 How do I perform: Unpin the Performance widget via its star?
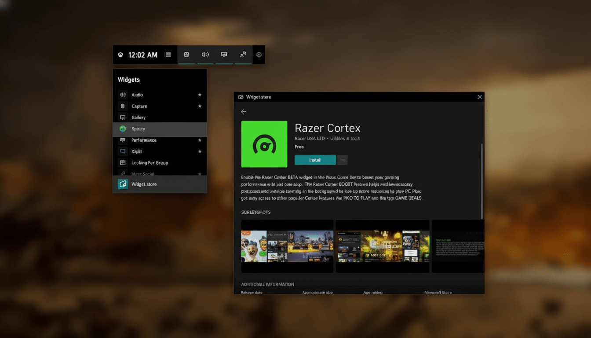tap(199, 140)
